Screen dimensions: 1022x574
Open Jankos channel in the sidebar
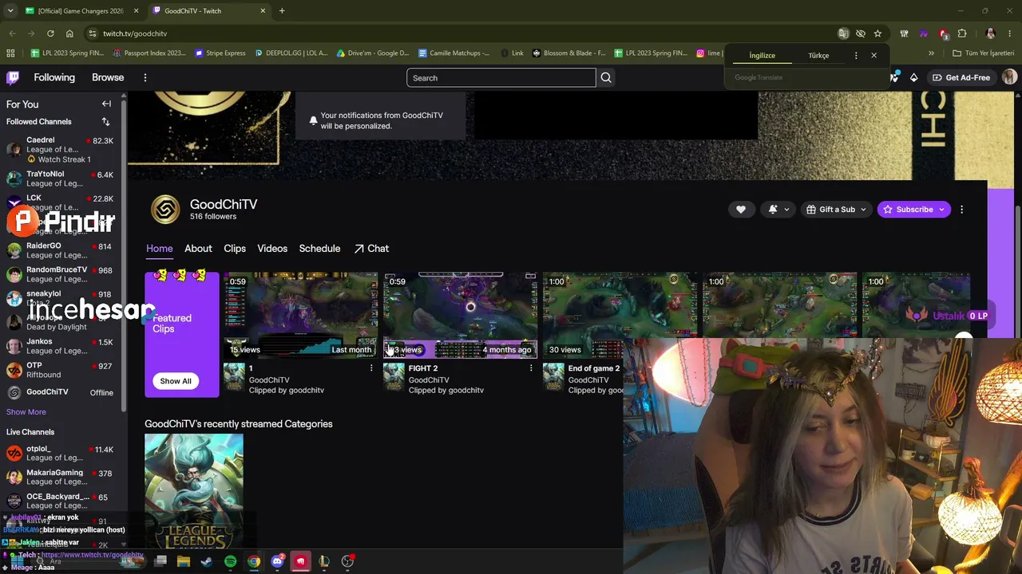pyautogui.click(x=60, y=346)
